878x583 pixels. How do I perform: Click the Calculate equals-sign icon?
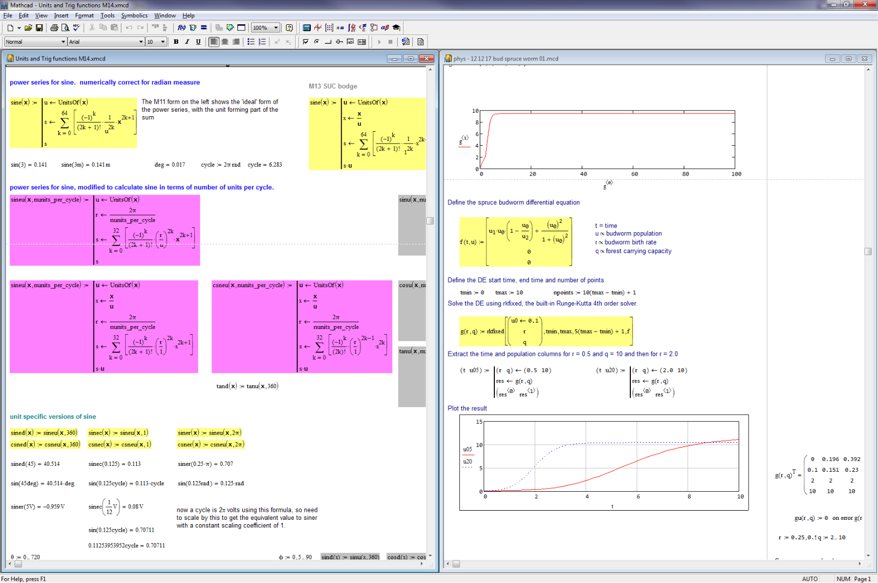pyautogui.click(x=204, y=28)
